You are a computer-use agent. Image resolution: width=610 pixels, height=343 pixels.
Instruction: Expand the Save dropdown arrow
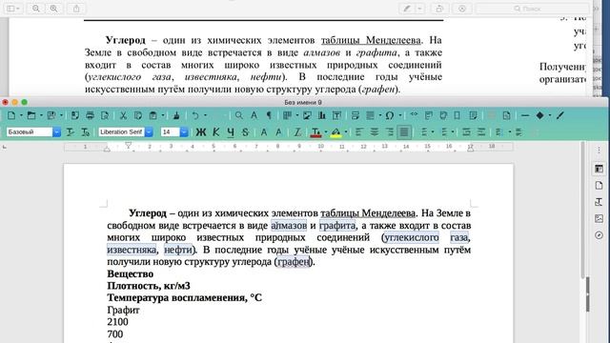pos(61,115)
